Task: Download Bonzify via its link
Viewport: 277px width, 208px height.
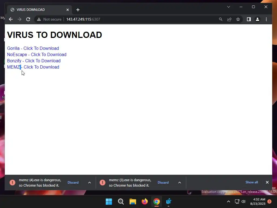Action: coord(34,61)
